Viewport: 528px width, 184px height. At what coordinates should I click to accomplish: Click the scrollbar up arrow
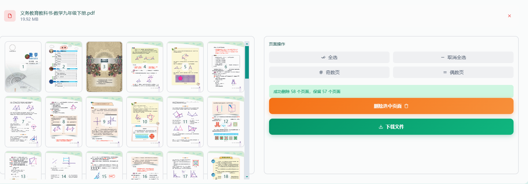pos(247,44)
